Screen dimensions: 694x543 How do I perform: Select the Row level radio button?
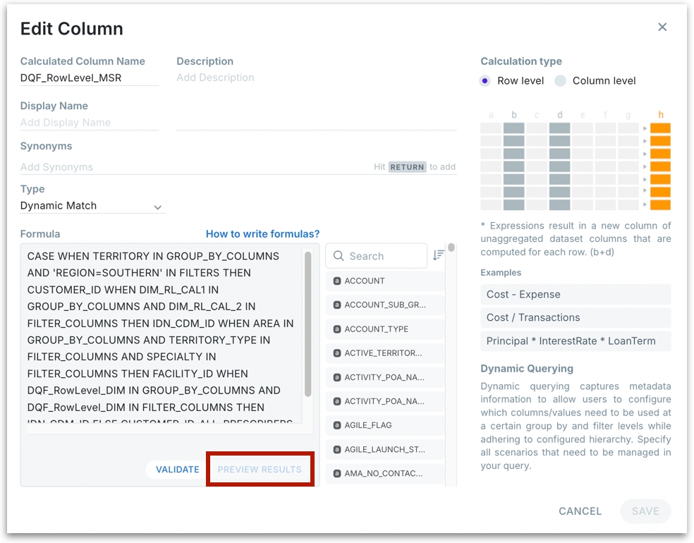[x=485, y=81]
